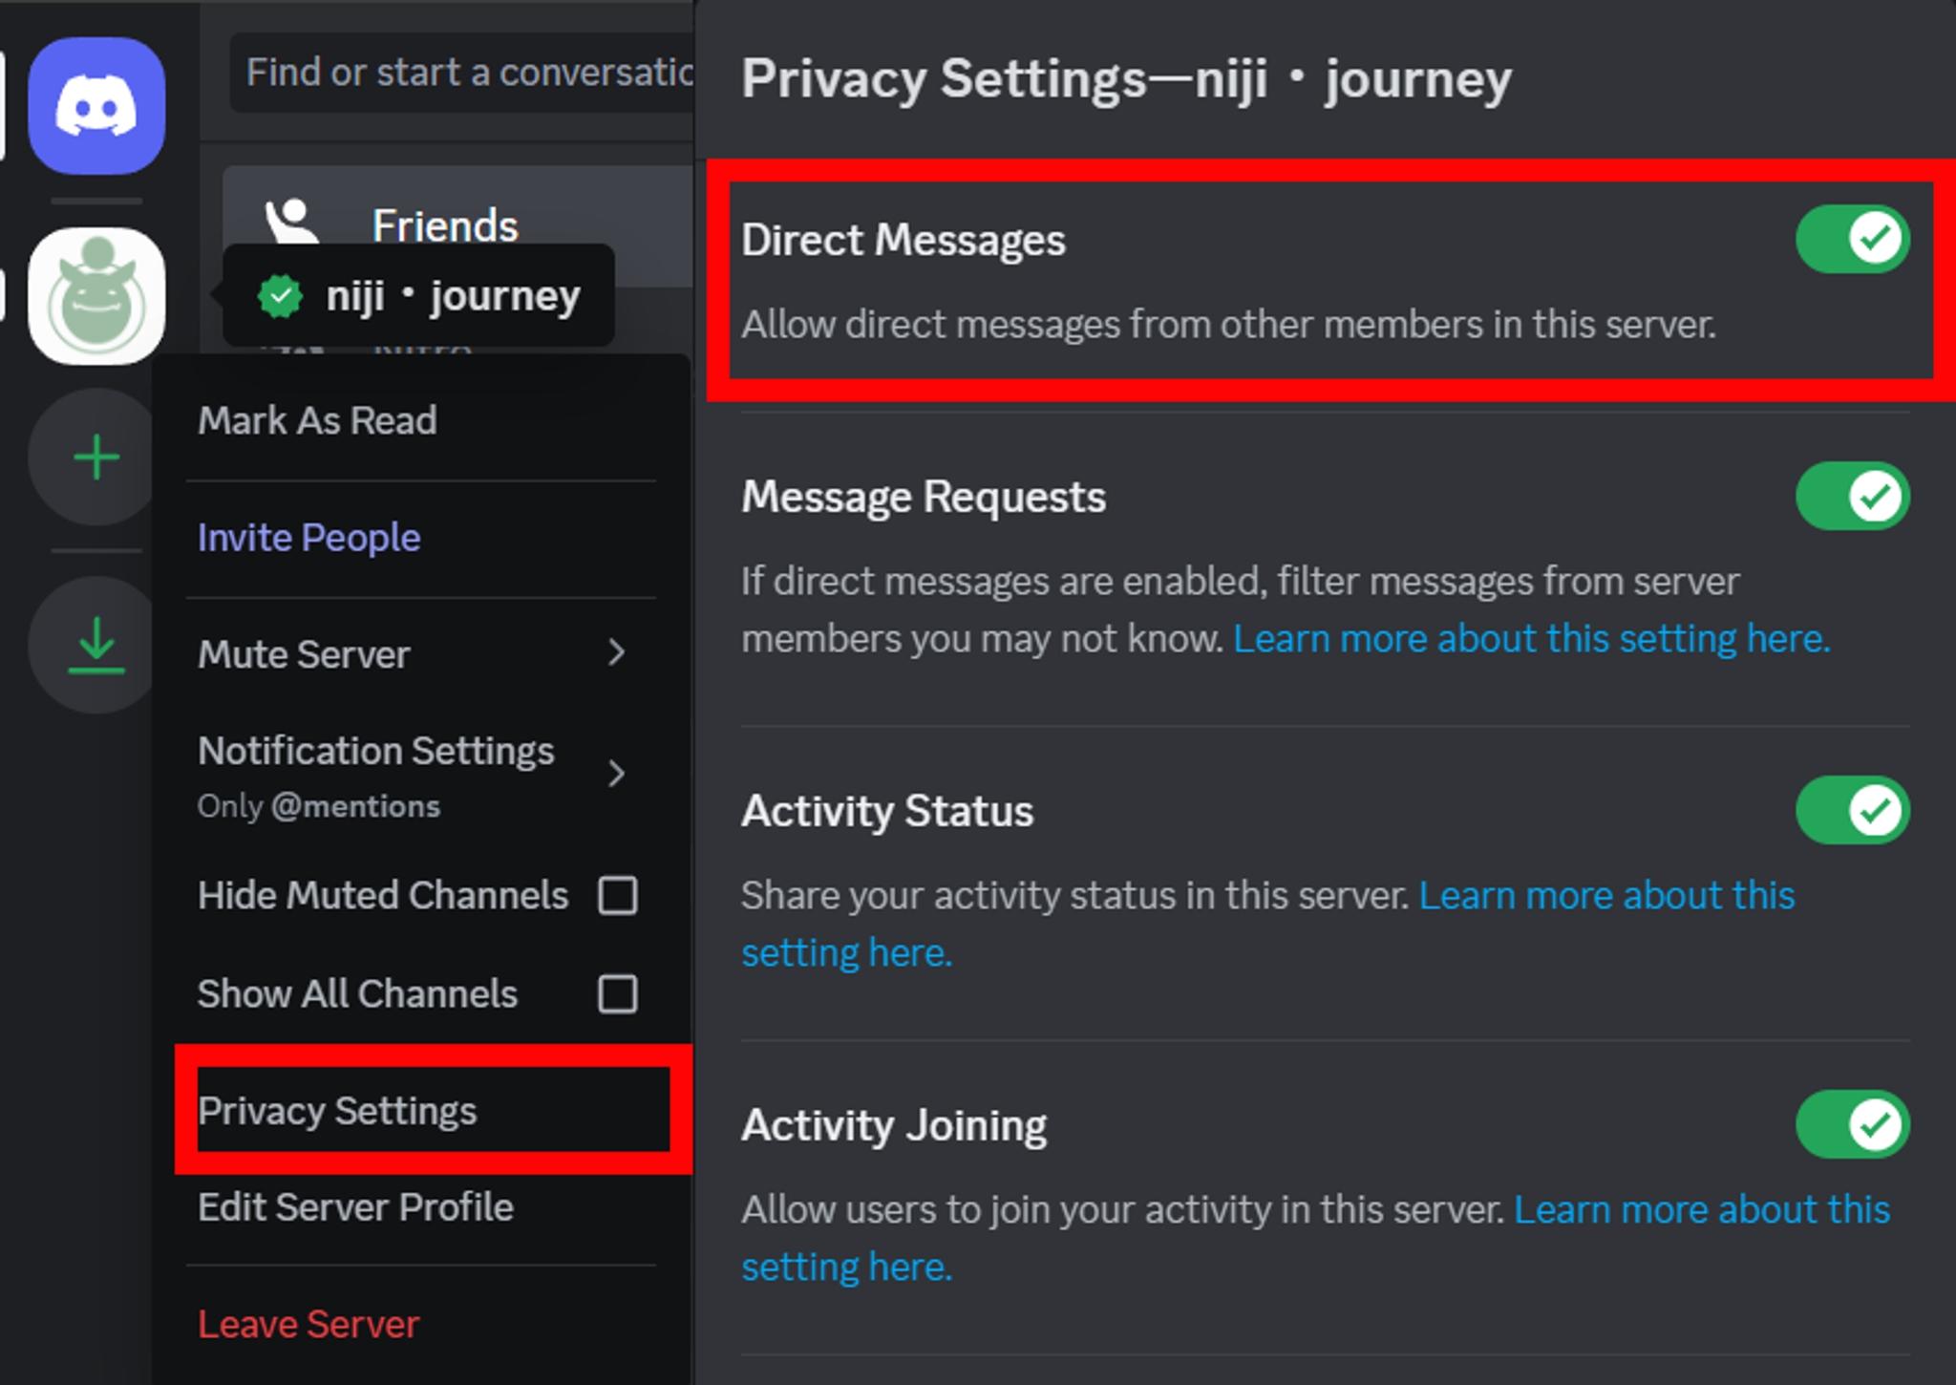Screen dimensions: 1956x1385
Task: Open Friends via the waving person icon
Action: click(290, 224)
